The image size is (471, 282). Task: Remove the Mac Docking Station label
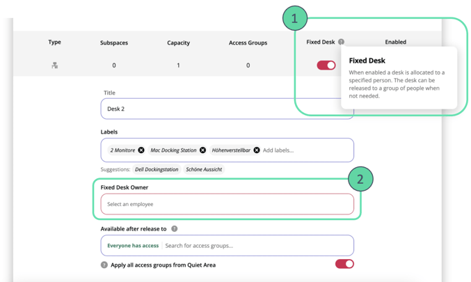pos(203,150)
